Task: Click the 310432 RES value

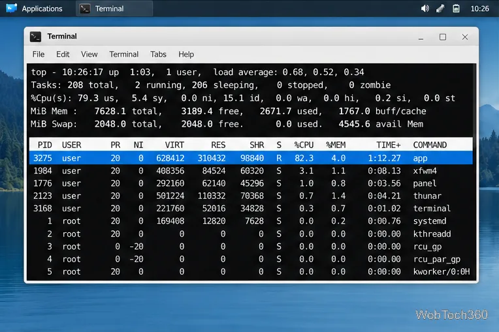Action: tap(212, 158)
